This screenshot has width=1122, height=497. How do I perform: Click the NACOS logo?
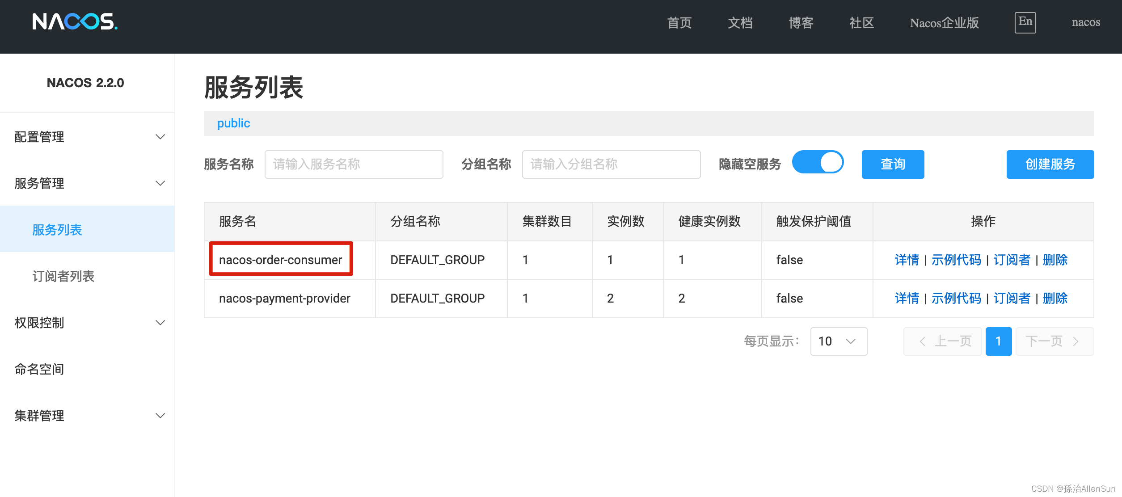pyautogui.click(x=75, y=21)
